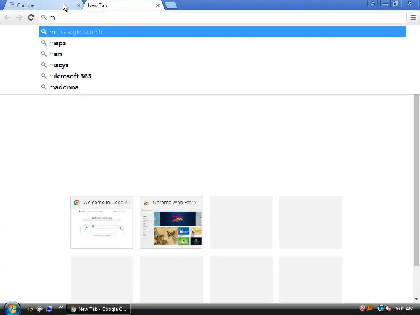This screenshot has height=315, width=420.
Task: Minimize the Chrome window
Action: [x=385, y=4]
